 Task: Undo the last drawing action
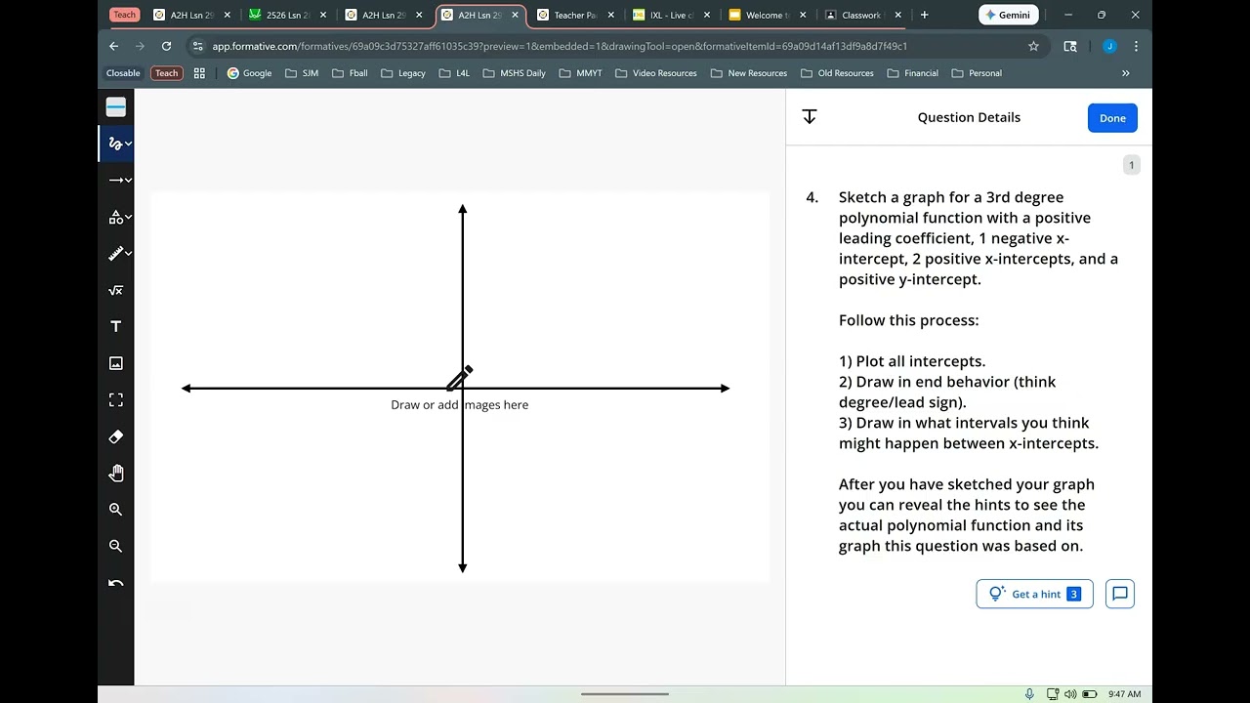[x=115, y=583]
